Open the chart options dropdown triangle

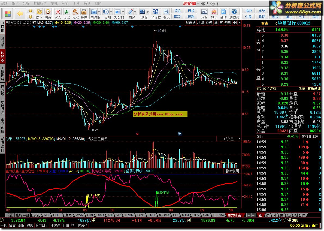[240, 23]
